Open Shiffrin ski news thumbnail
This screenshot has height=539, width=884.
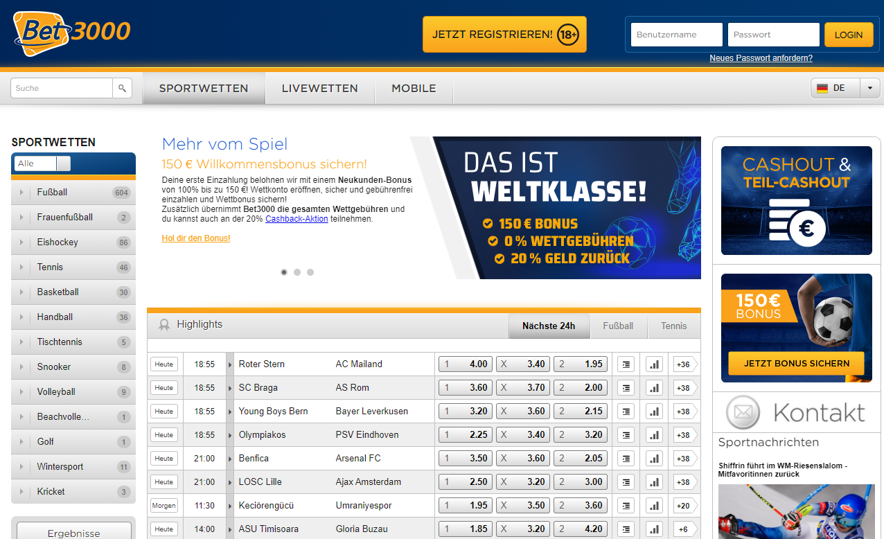(x=797, y=511)
